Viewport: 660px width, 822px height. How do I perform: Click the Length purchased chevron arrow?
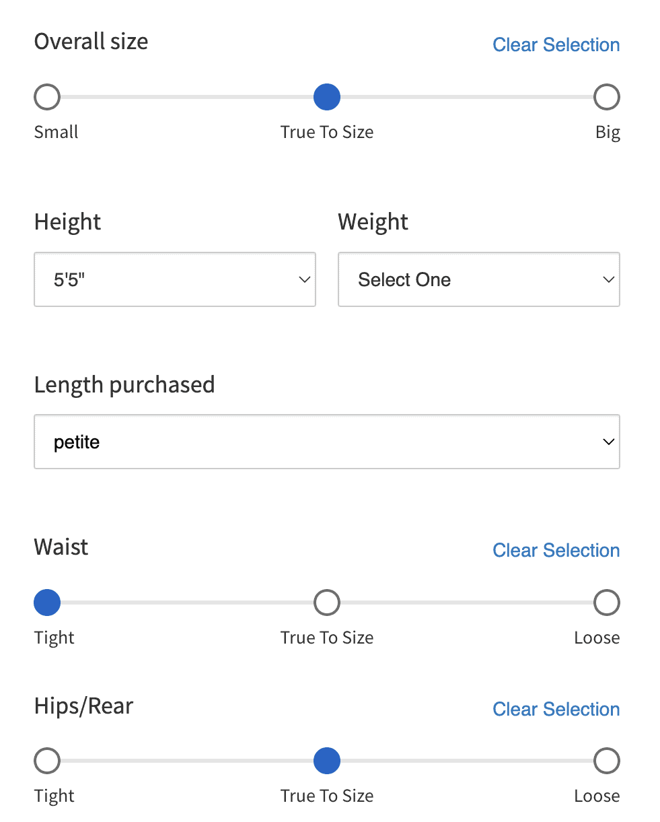[608, 442]
